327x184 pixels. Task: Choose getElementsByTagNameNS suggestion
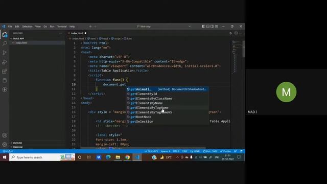(x=168, y=112)
